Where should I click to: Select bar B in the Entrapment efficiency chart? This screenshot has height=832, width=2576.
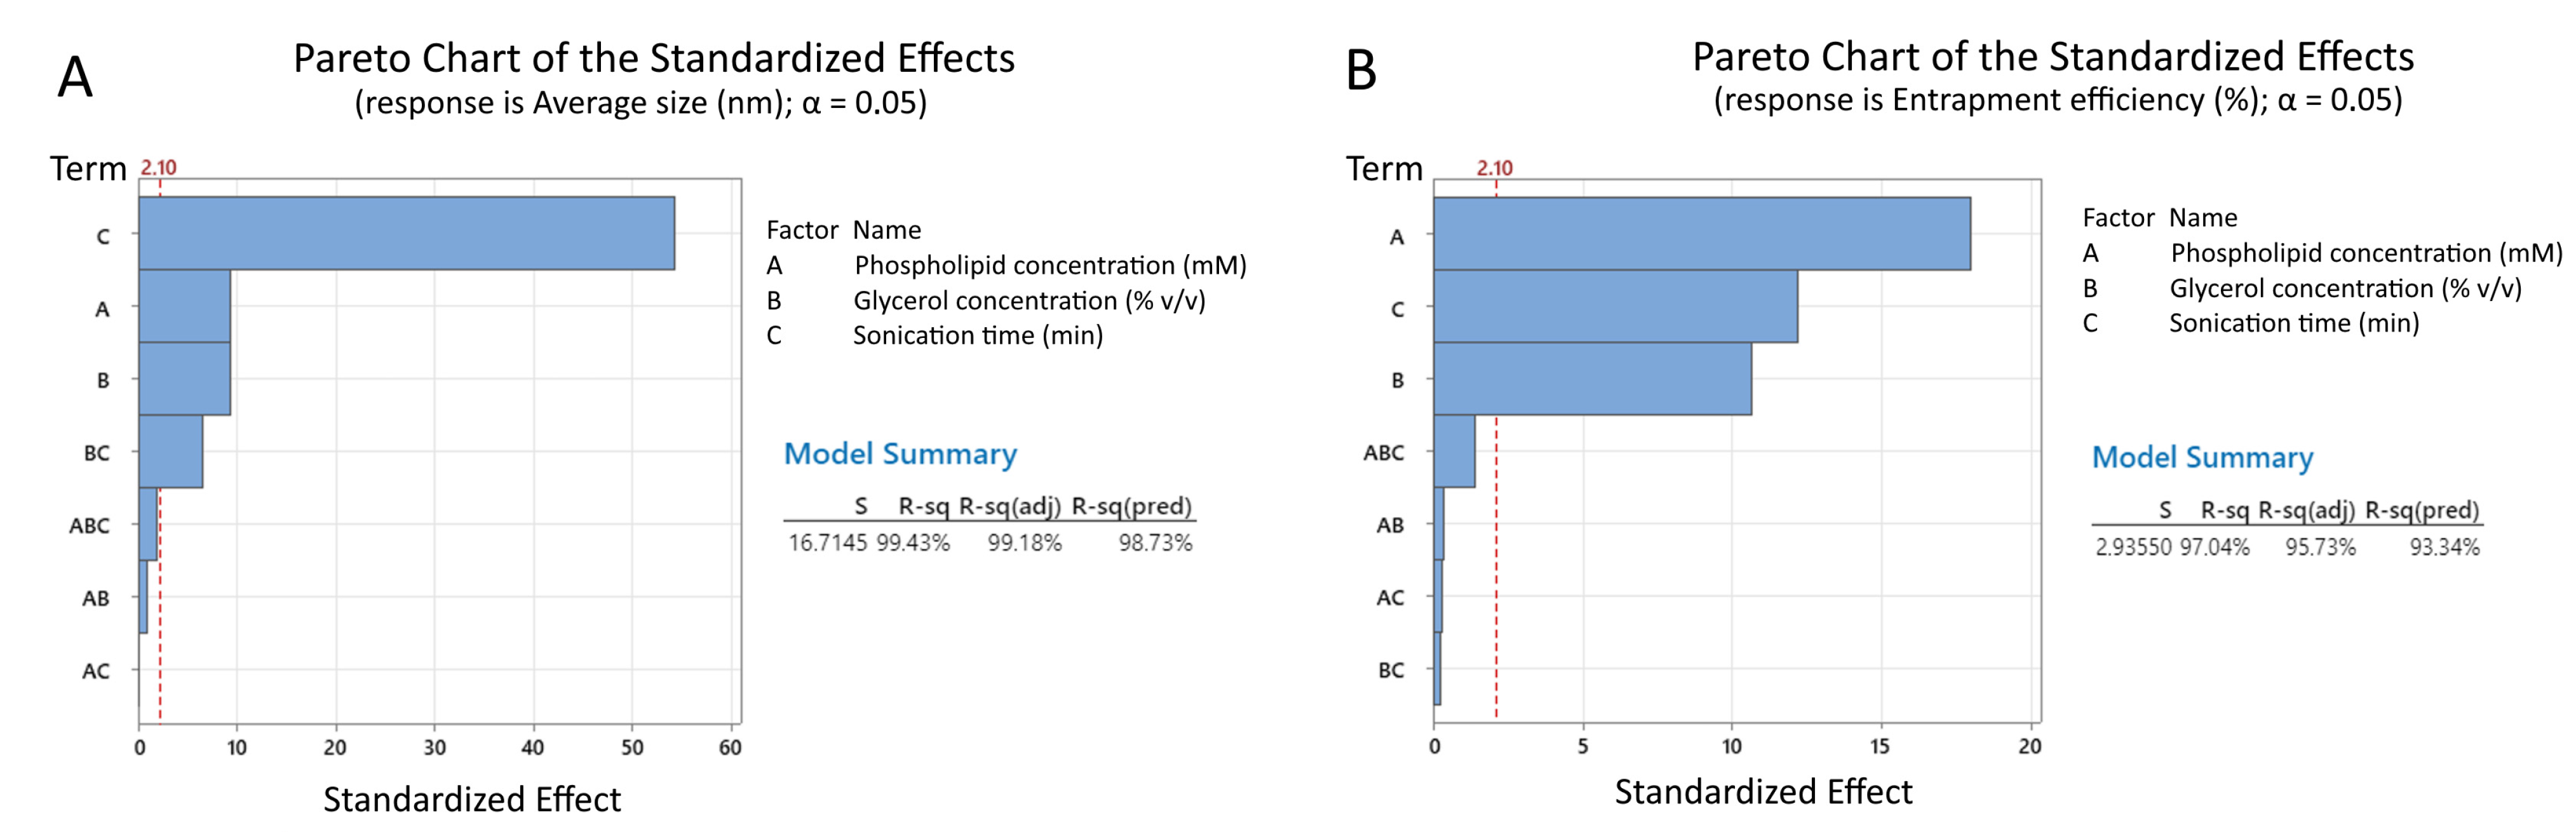tap(1592, 379)
